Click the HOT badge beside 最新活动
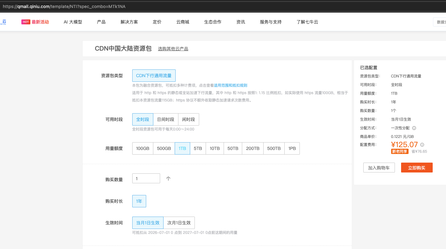 coord(26,22)
